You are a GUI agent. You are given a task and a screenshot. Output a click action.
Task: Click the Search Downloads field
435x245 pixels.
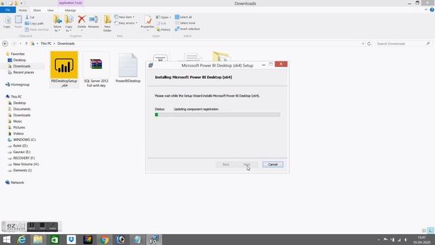coord(403,44)
